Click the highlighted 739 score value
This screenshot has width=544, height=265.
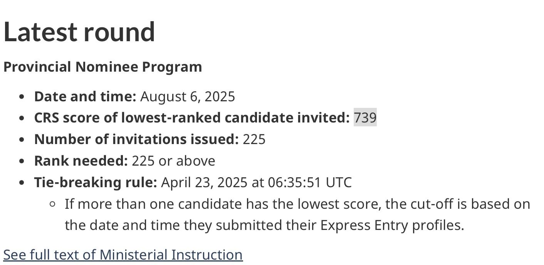365,118
